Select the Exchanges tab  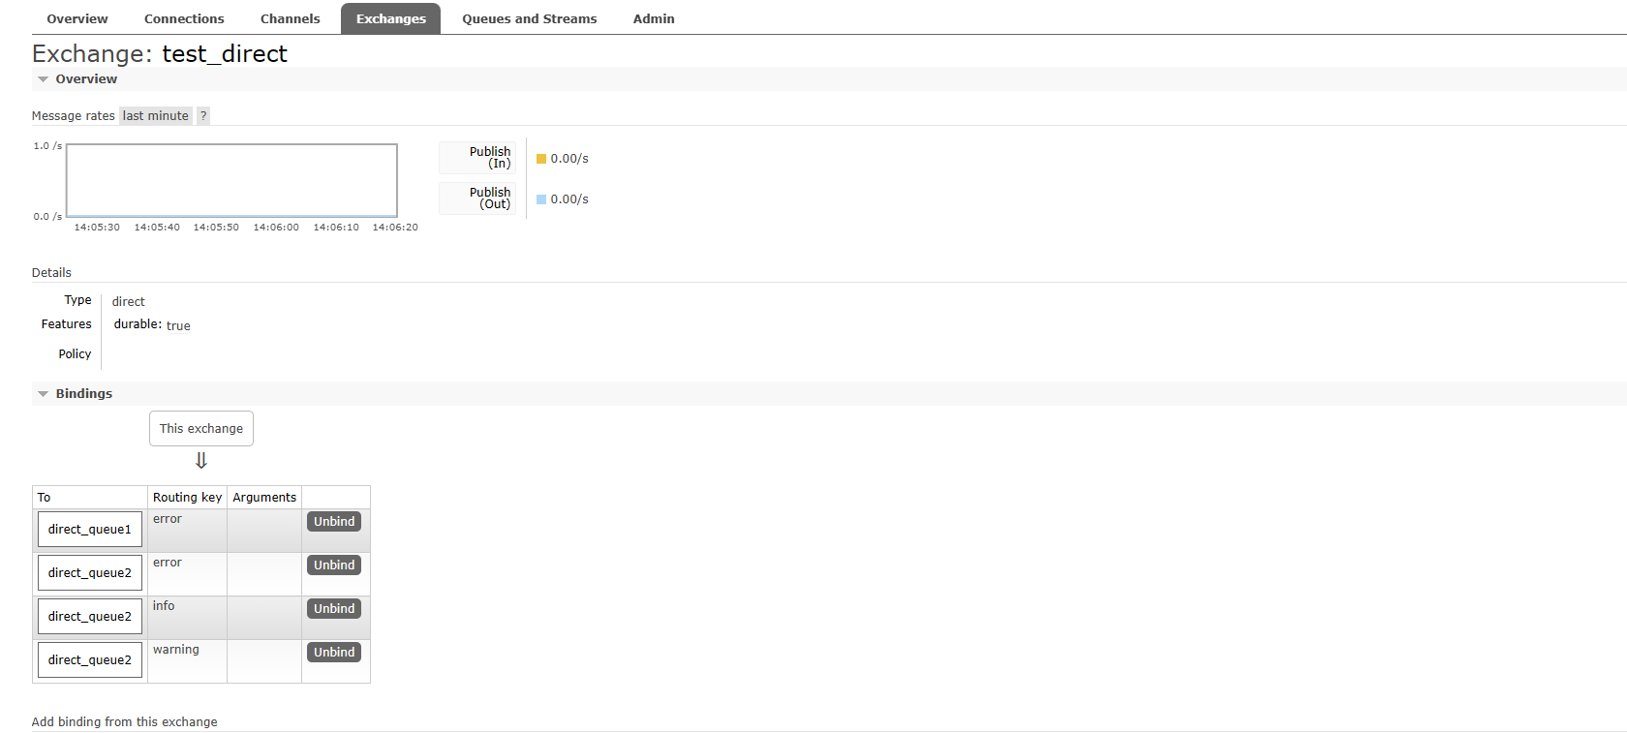391,18
